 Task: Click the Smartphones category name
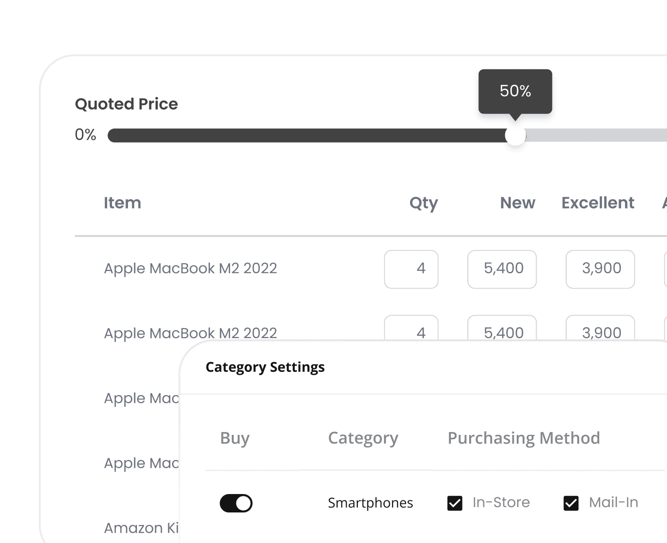(370, 503)
